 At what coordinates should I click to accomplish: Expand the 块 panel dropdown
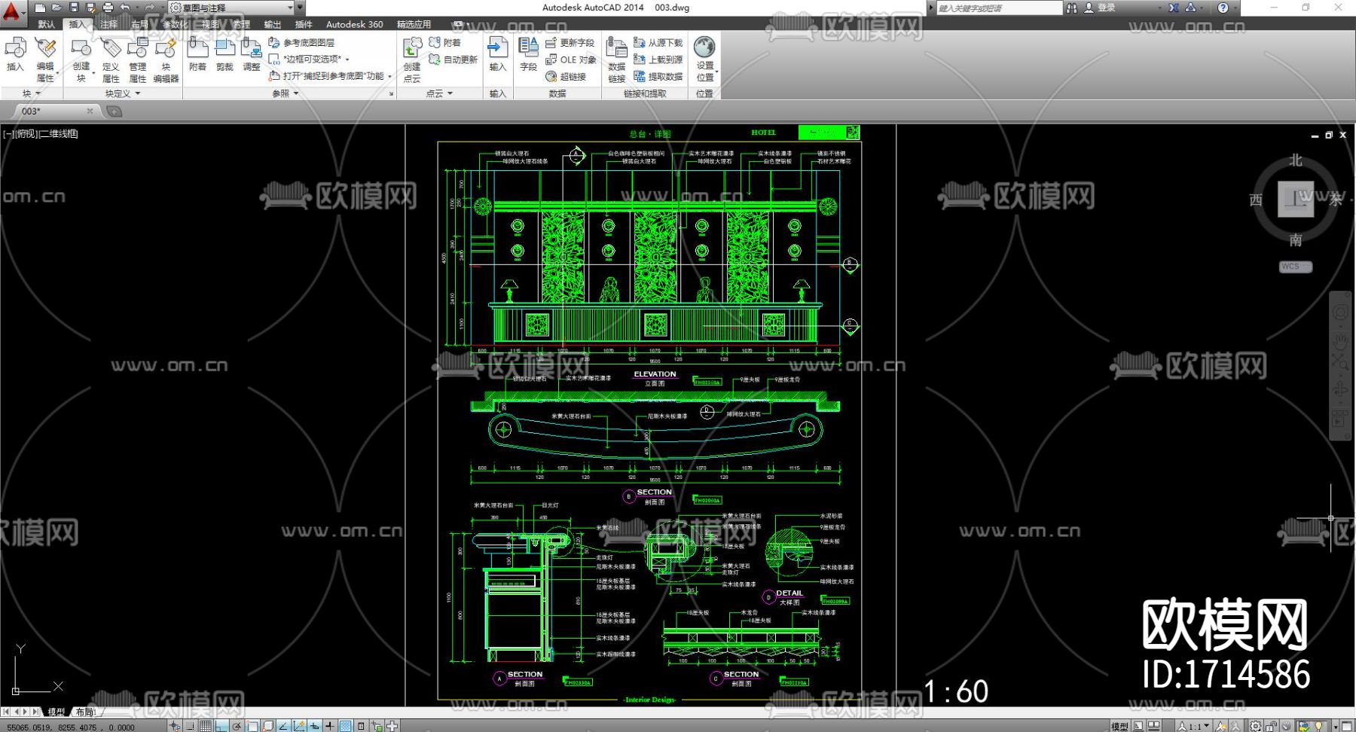[31, 93]
